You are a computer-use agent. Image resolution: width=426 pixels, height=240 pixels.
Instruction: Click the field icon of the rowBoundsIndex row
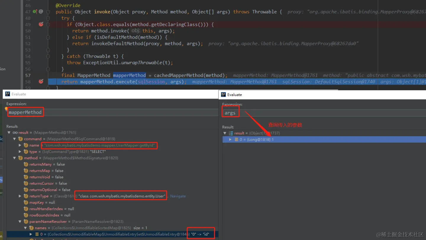click(x=26, y=215)
